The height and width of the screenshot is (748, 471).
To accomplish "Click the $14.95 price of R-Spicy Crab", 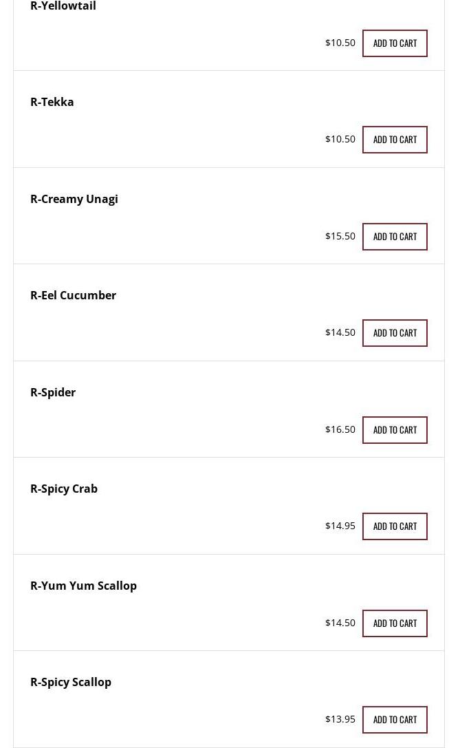I will click(x=340, y=526).
